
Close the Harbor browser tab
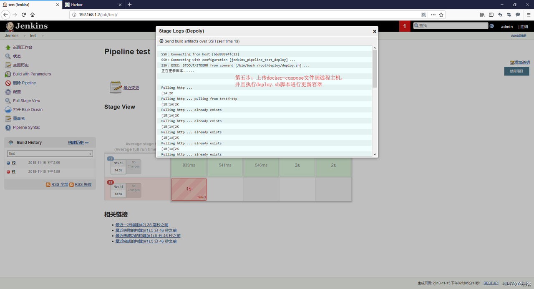[x=120, y=5]
